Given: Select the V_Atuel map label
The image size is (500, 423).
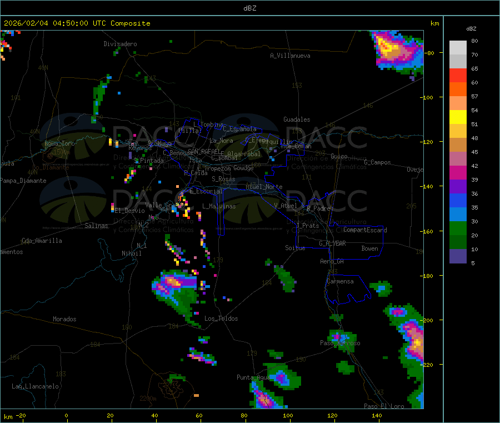Looking at the screenshot, I should coord(286,206).
